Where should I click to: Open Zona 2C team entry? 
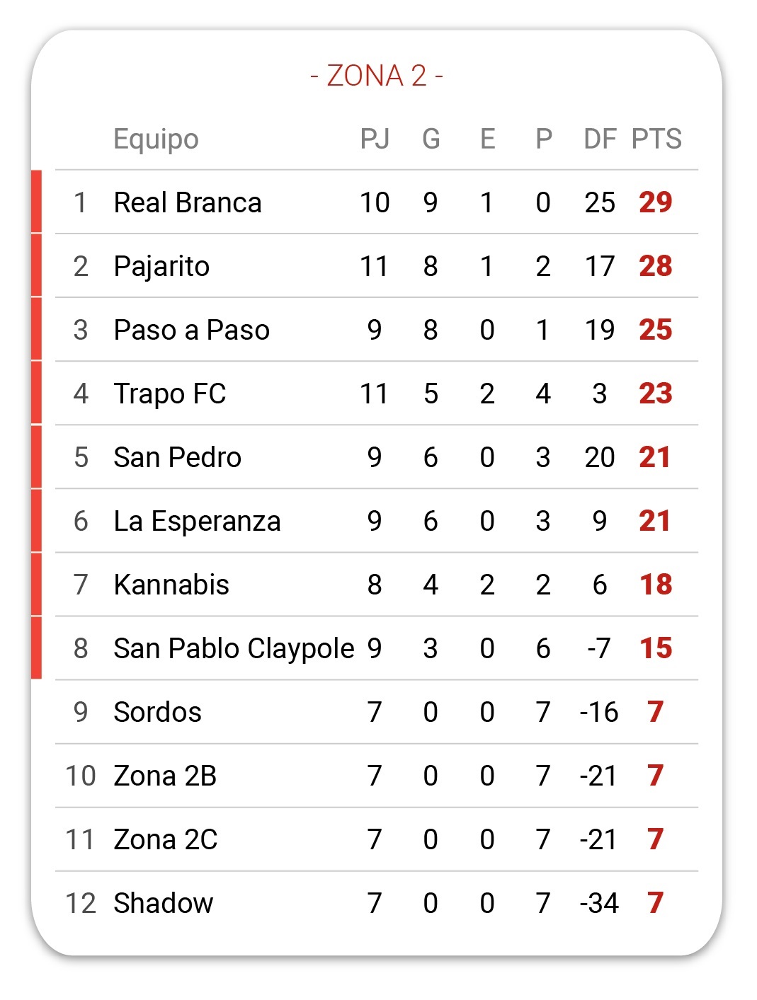coord(377,839)
